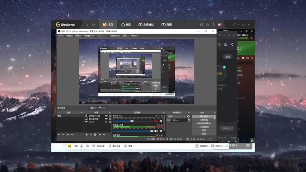This screenshot has width=306, height=172.
Task: Mute the 音频输入采集 mixer channel
Action: point(156,131)
